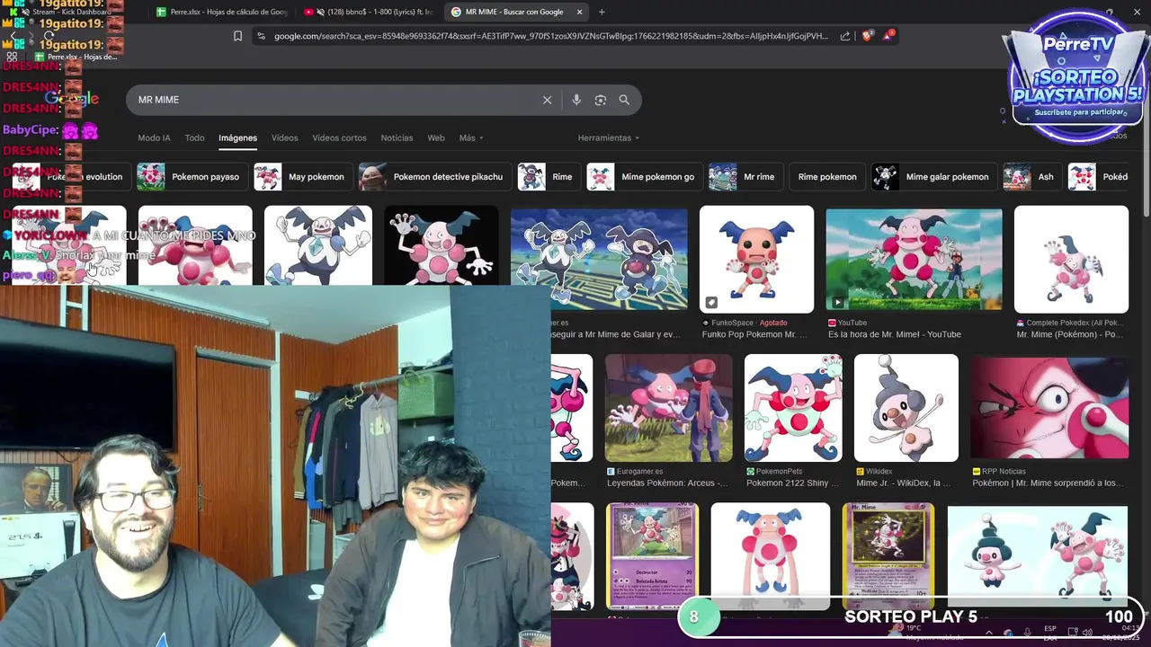The width and height of the screenshot is (1151, 647).
Task: Open the Todo results tab
Action: tap(194, 137)
